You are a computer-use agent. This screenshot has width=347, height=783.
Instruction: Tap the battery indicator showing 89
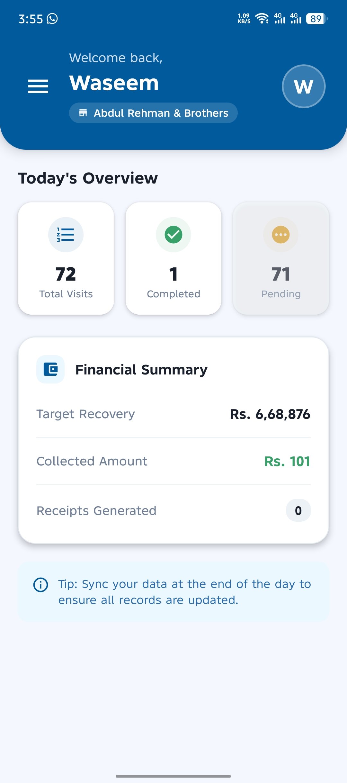coord(316,19)
